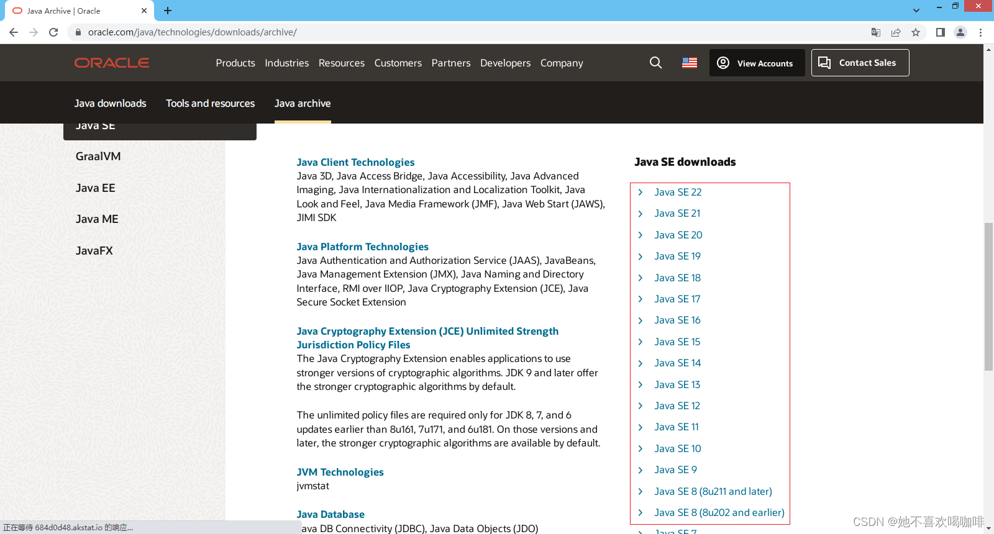The image size is (994, 534).
Task: Open Java SE 8 (8u211 and later) link
Action: pyautogui.click(x=713, y=491)
